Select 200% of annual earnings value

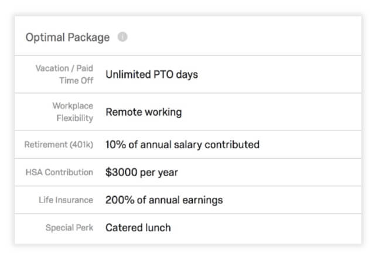coord(164,200)
